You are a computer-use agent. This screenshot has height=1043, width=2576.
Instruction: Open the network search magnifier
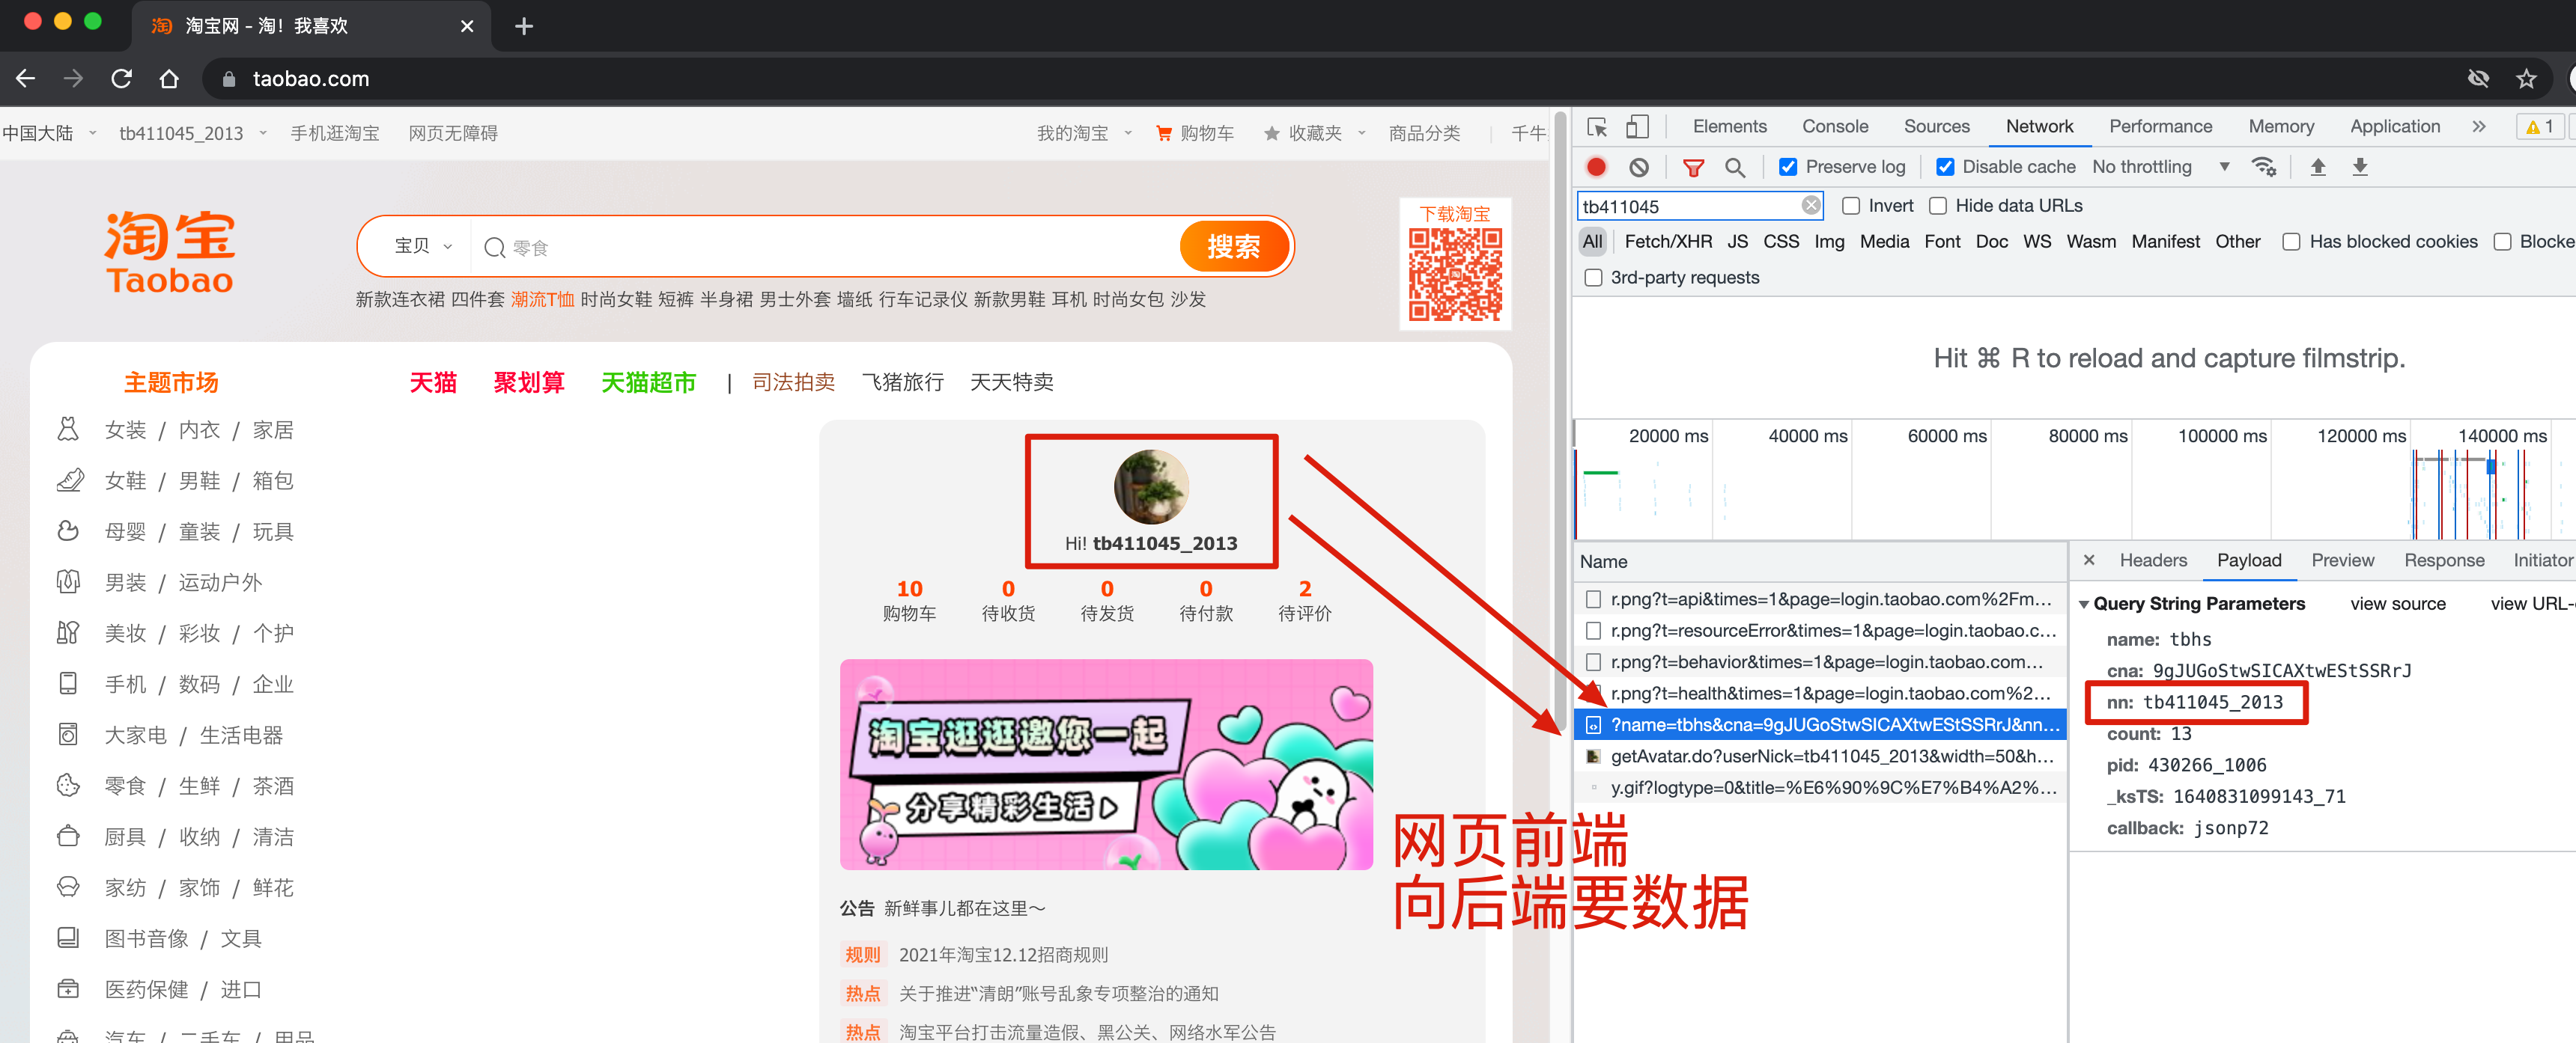[1736, 167]
